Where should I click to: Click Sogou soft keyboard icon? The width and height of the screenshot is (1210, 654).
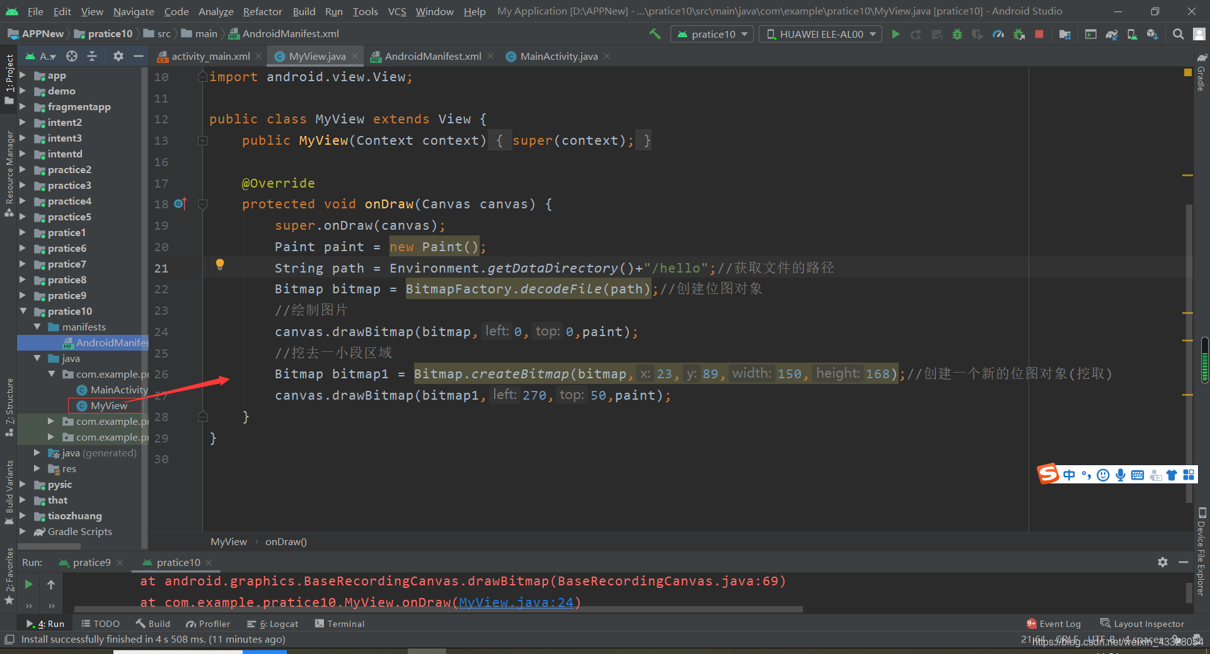point(1138,475)
